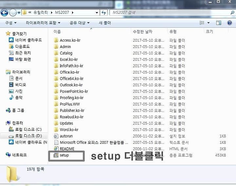Select the PowerPoint.ko-kr folder icon

click(x=56, y=91)
